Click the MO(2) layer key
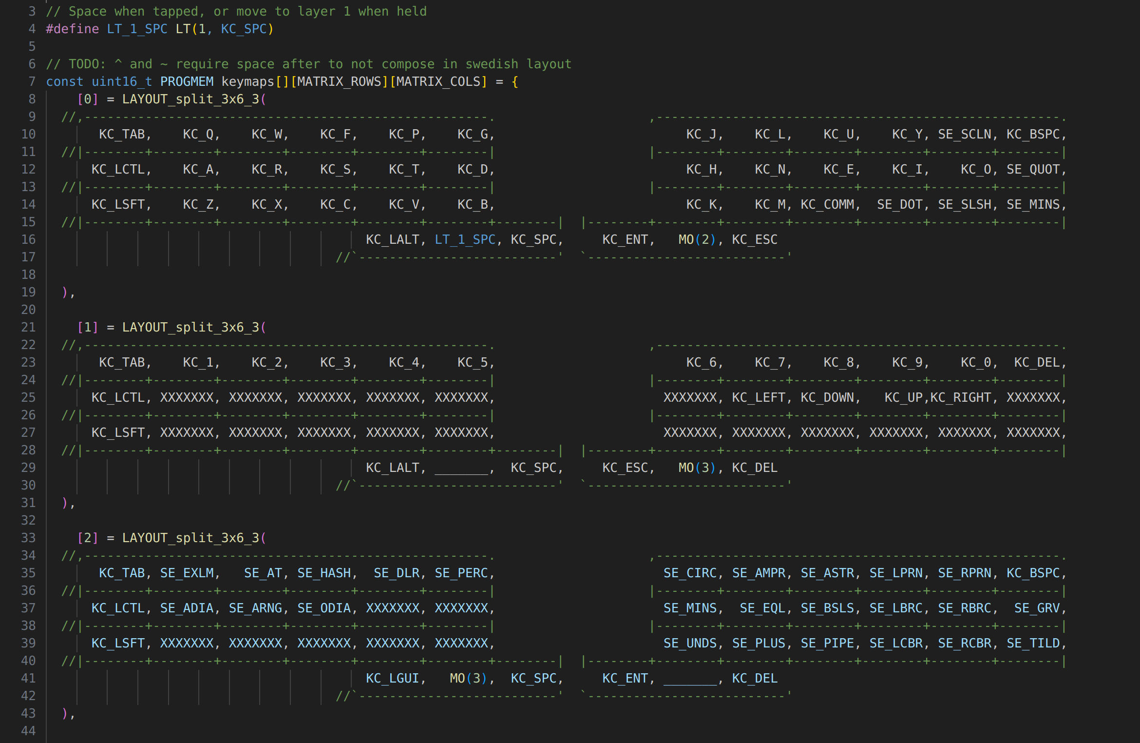The image size is (1140, 743). point(697,239)
